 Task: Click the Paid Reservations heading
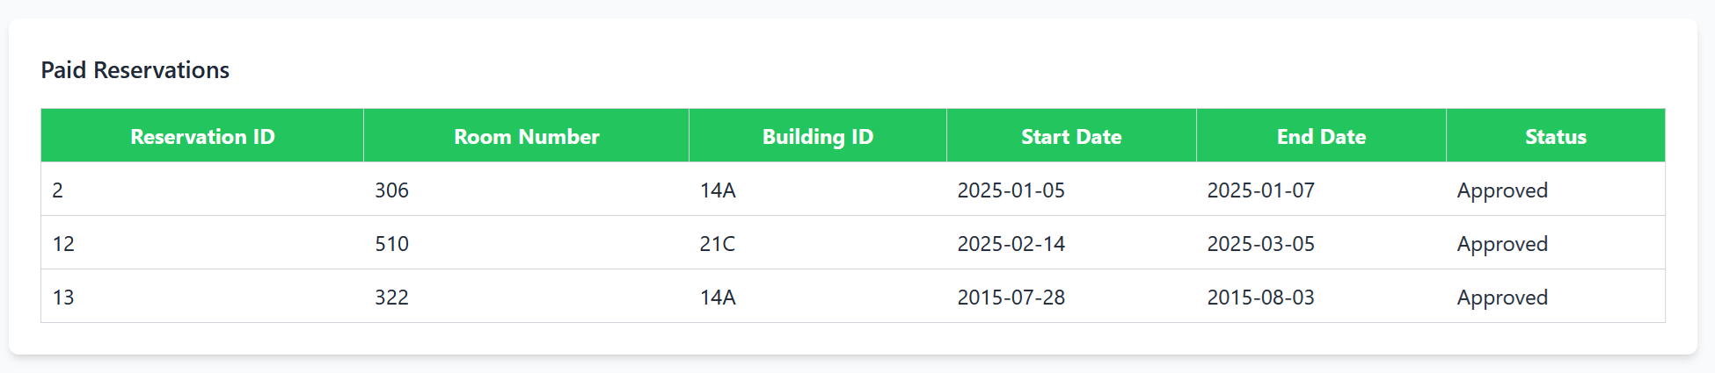pos(135,70)
